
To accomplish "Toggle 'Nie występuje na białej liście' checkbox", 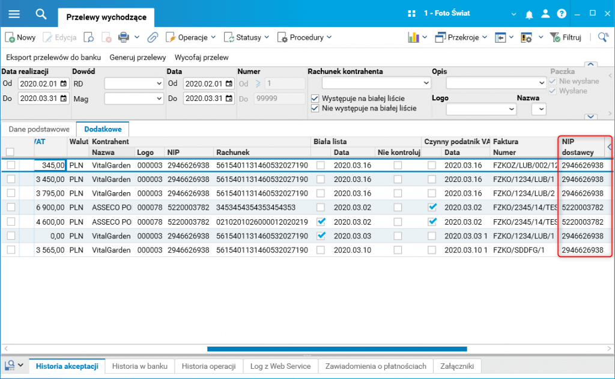I will point(315,108).
